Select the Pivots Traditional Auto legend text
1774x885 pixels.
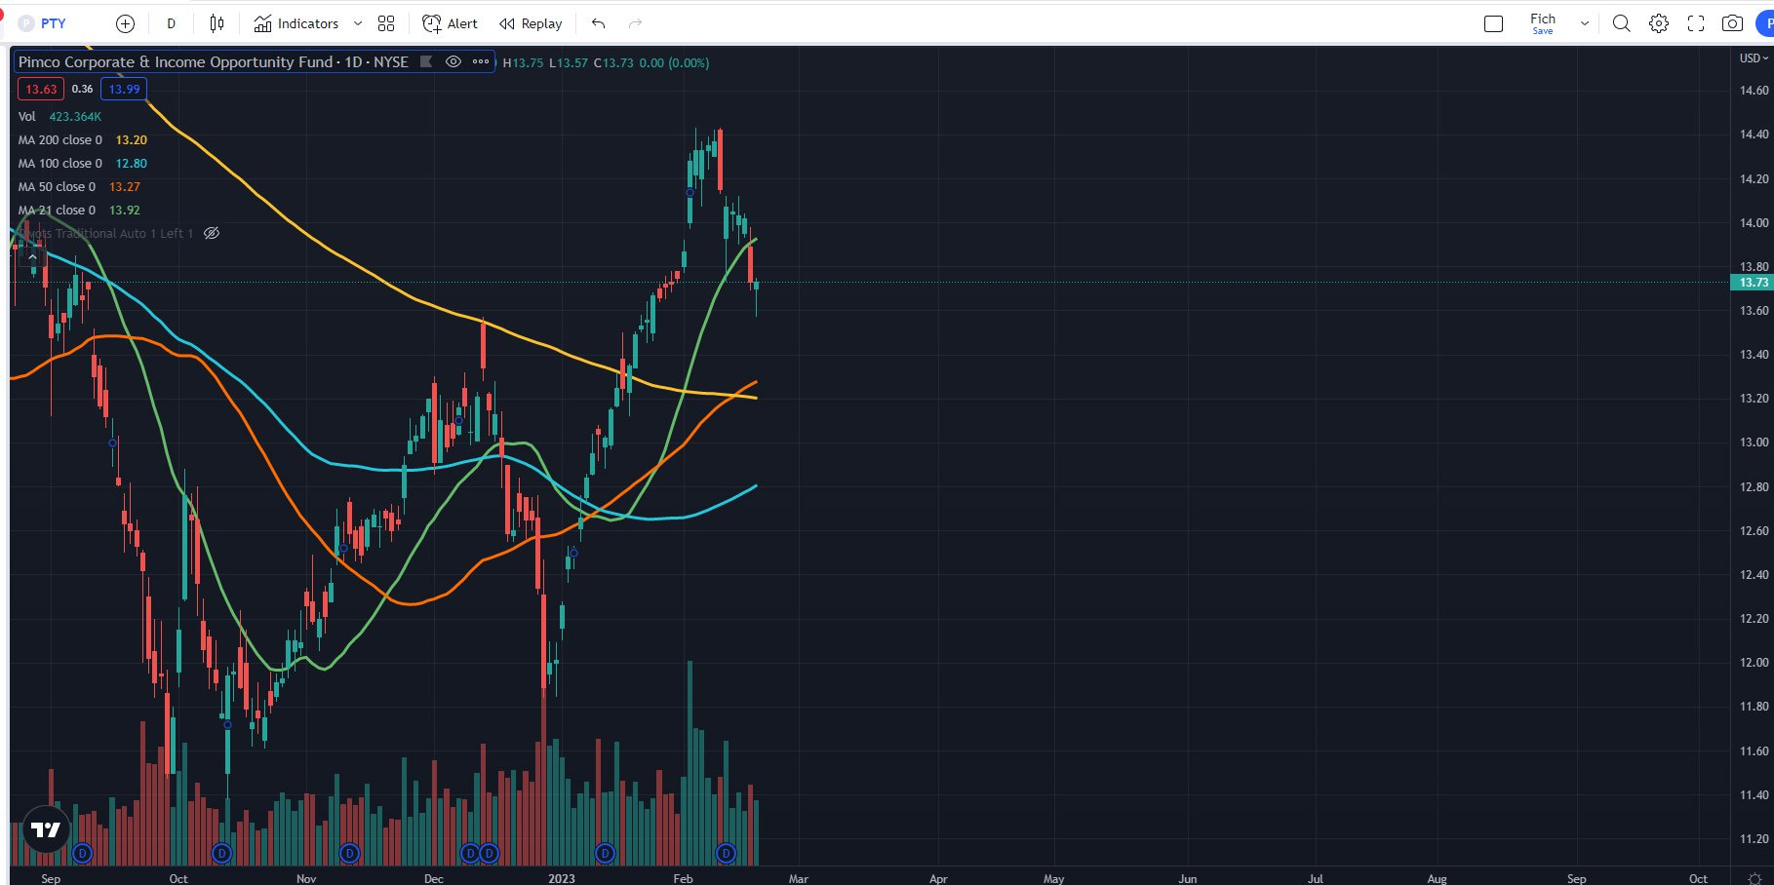click(105, 233)
